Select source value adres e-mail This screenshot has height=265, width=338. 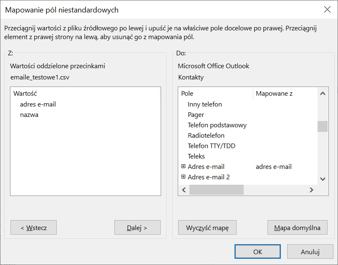38,104
